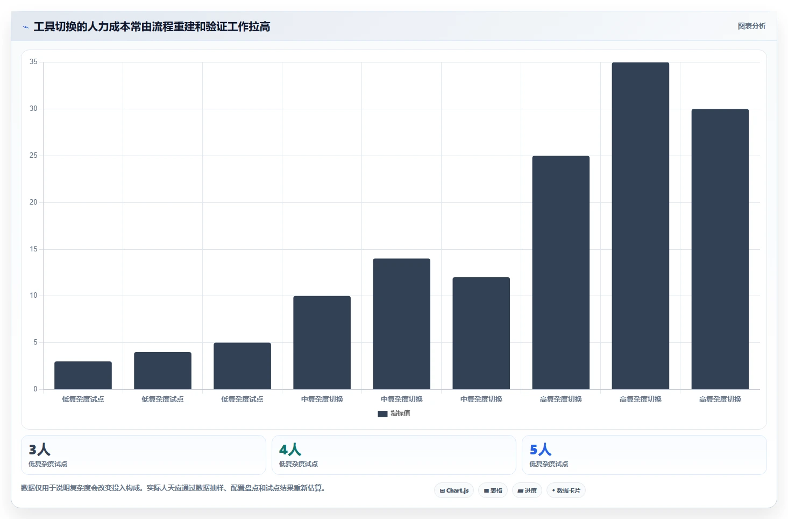The image size is (788, 519).
Task: Click the bar reaching exactly 30
Action: click(720, 249)
